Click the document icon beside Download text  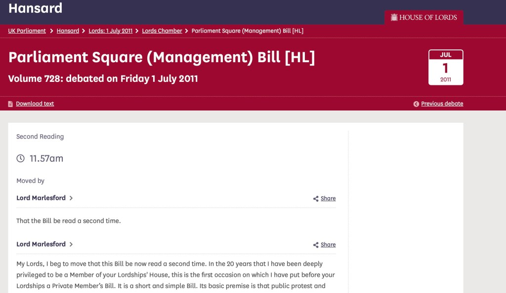coord(10,104)
